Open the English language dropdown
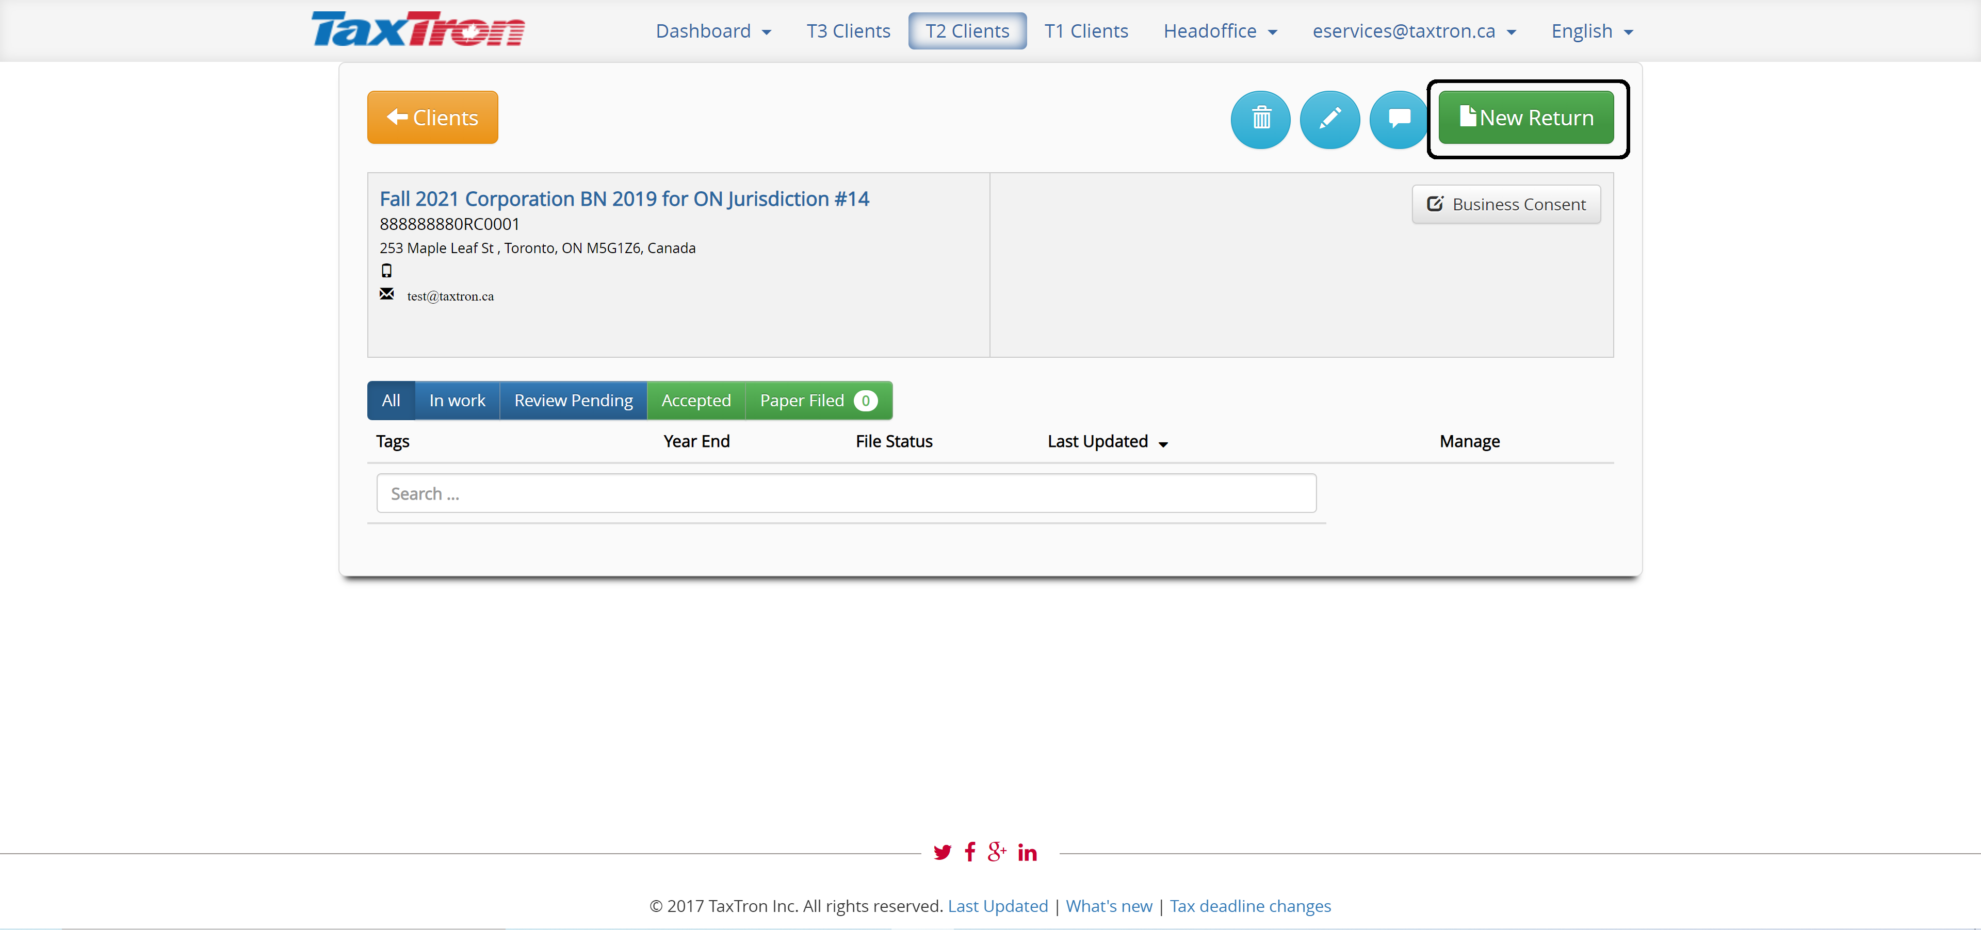 (1592, 31)
